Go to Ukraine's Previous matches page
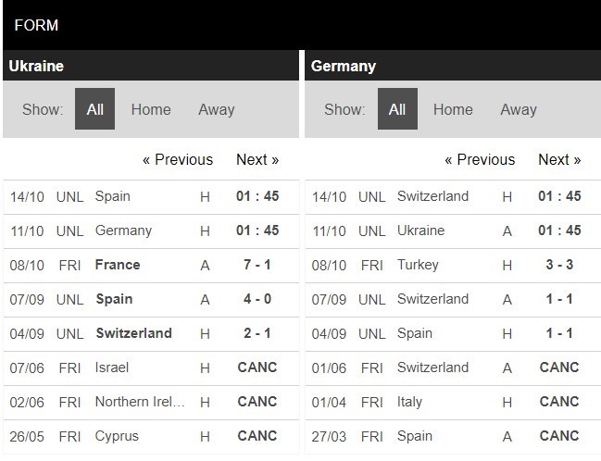 click(x=178, y=159)
